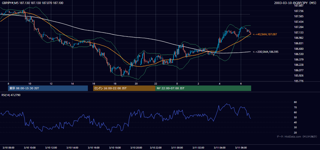Click the 3/10 10:00 time label
This screenshot has width=320, height=150.
coord(30,148)
